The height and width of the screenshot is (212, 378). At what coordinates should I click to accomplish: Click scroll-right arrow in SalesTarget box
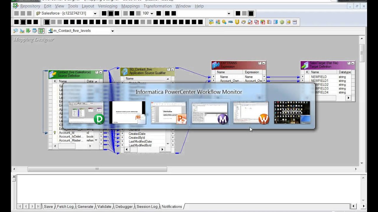coord(348,98)
